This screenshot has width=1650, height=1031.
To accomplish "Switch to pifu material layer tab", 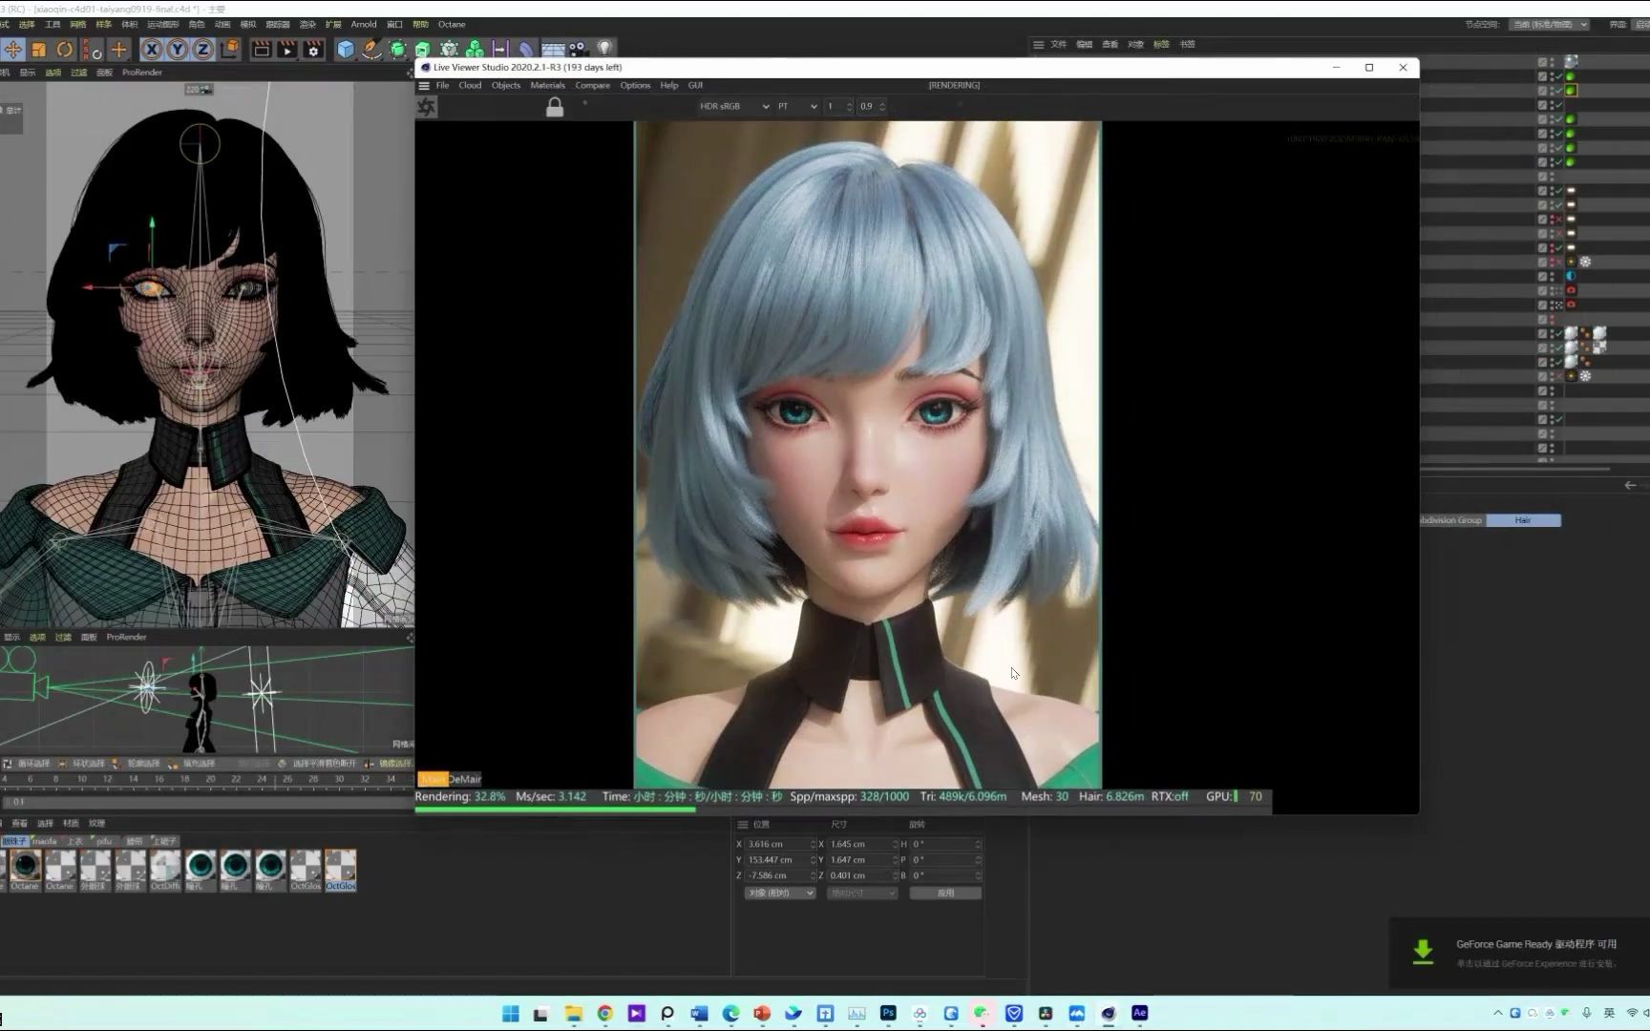I will click(104, 841).
